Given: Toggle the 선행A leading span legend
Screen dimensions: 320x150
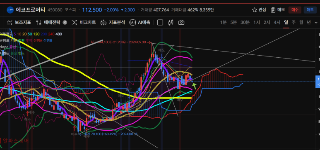Looking at the screenshot, I should tap(38, 41).
